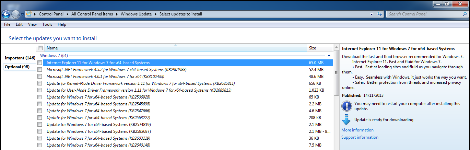This screenshot has height=150, width=470.
Task: Click the Refresh button beside address bar
Action: pyautogui.click(x=379, y=14)
